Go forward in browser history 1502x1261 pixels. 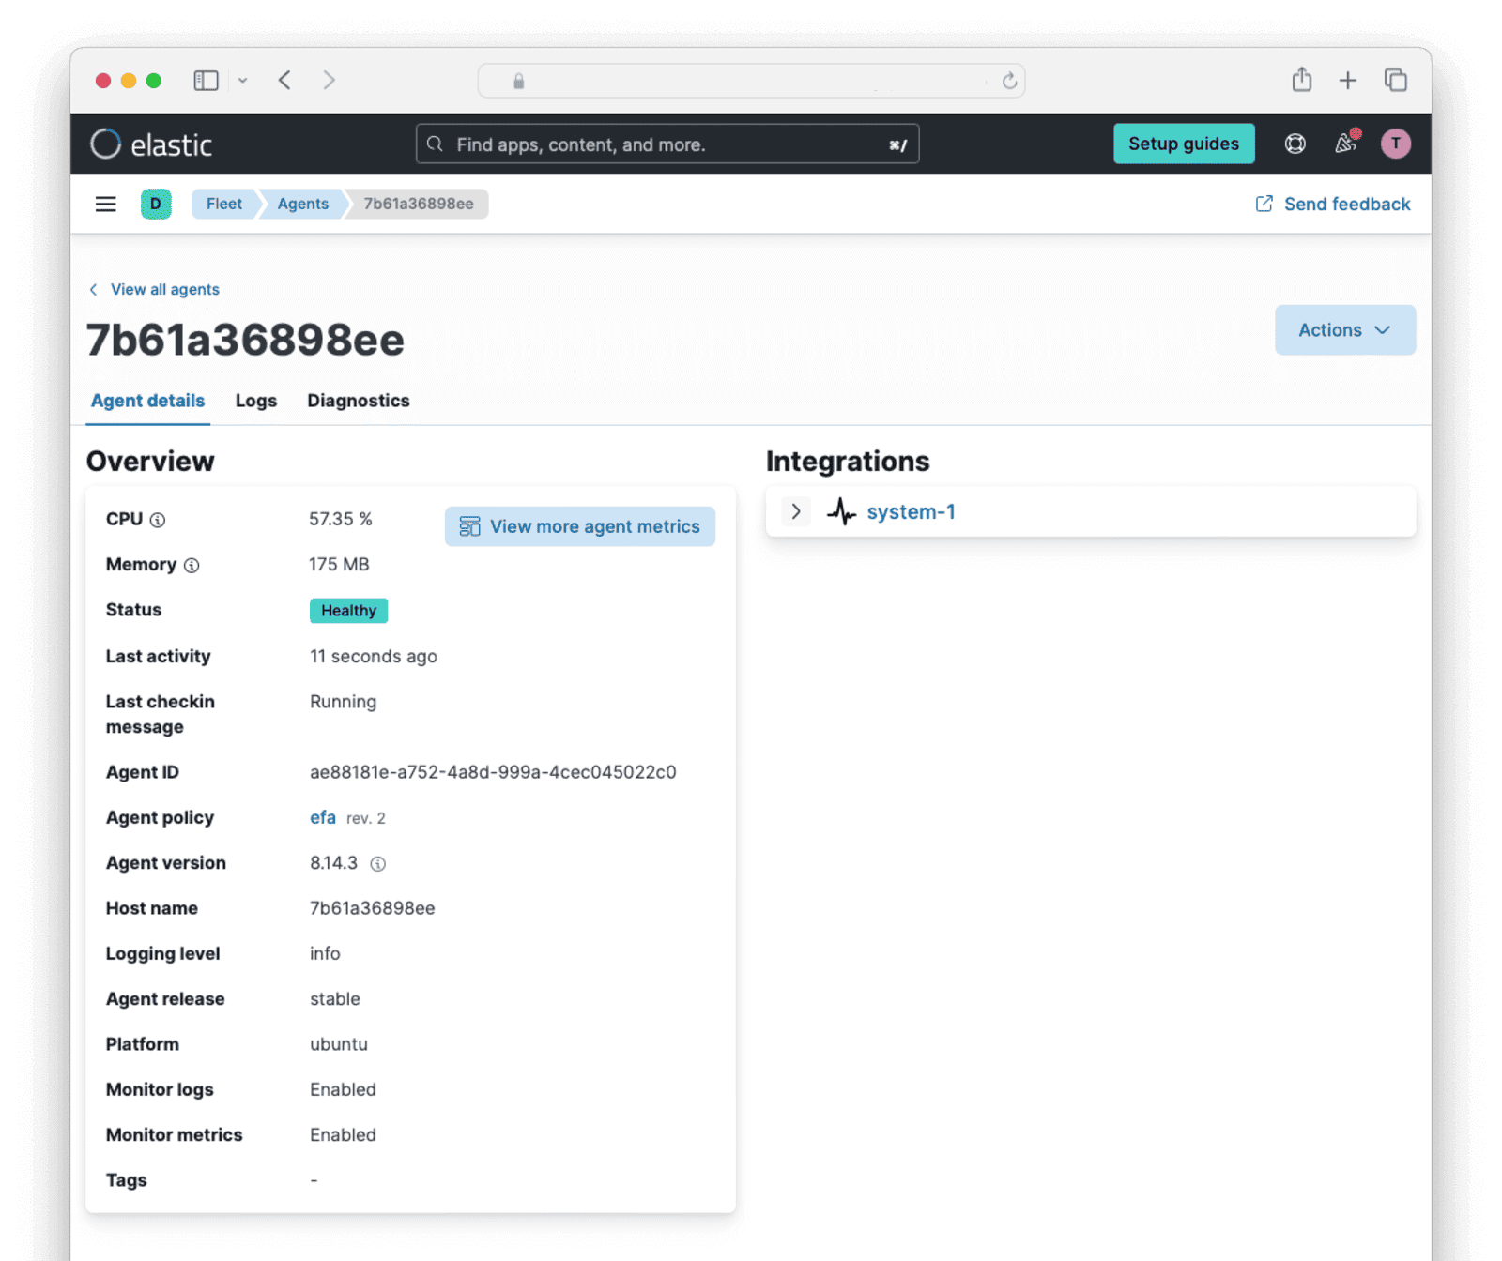329,81
